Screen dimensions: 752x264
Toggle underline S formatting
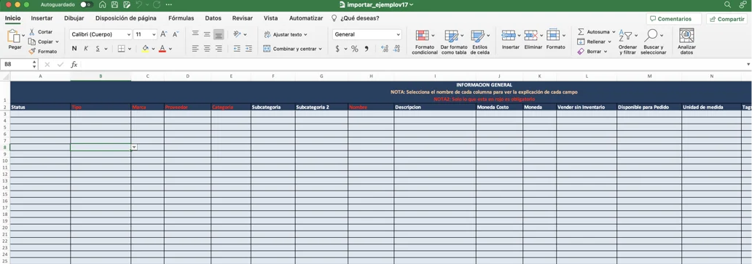pyautogui.click(x=98, y=48)
